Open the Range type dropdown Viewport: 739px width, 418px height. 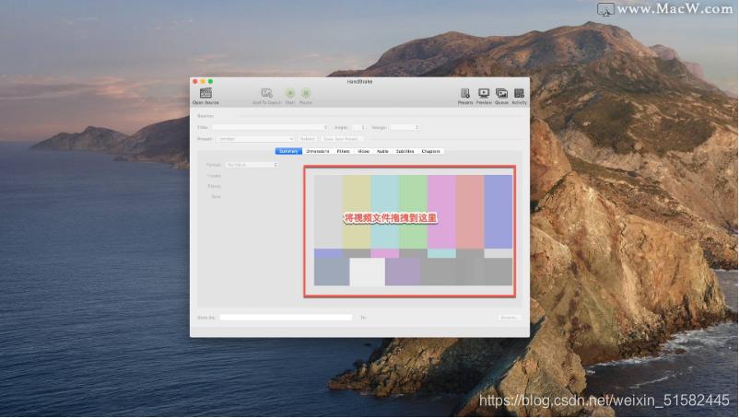point(405,127)
